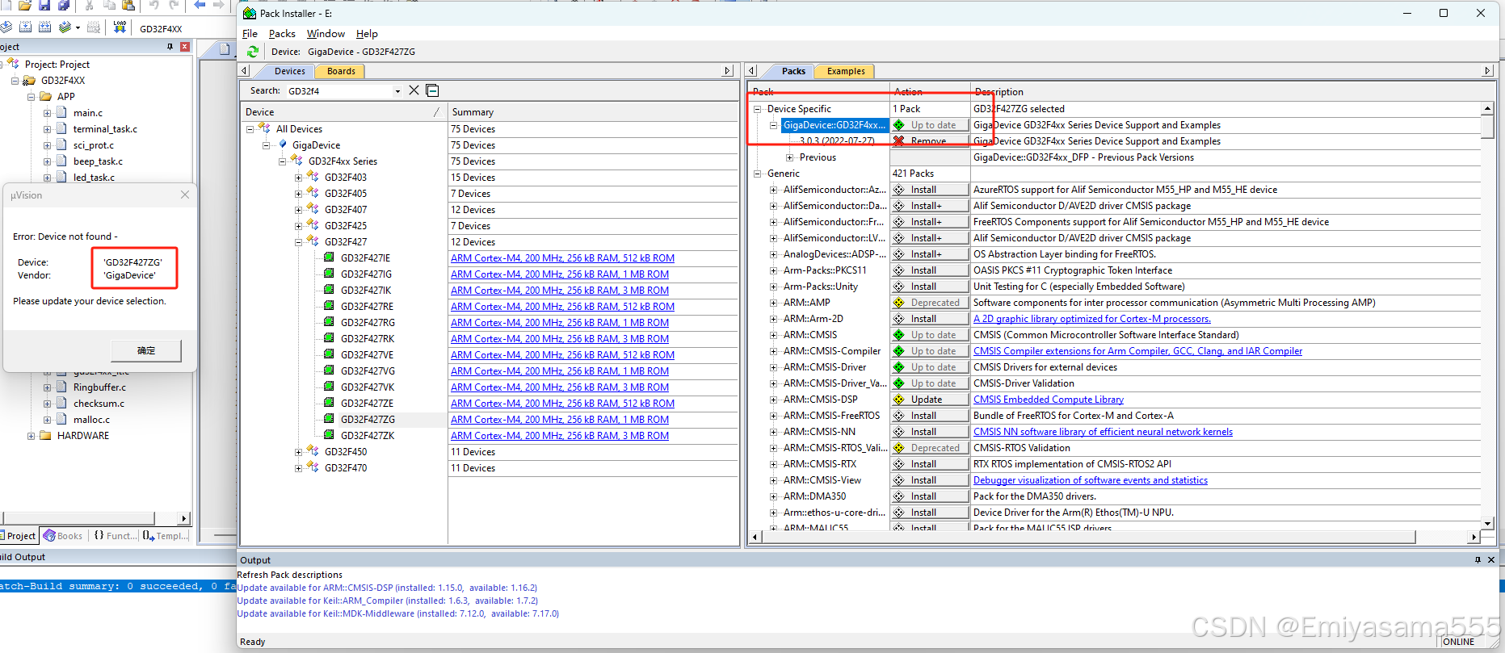Open the device search history dropdown
The height and width of the screenshot is (653, 1505).
(x=397, y=91)
